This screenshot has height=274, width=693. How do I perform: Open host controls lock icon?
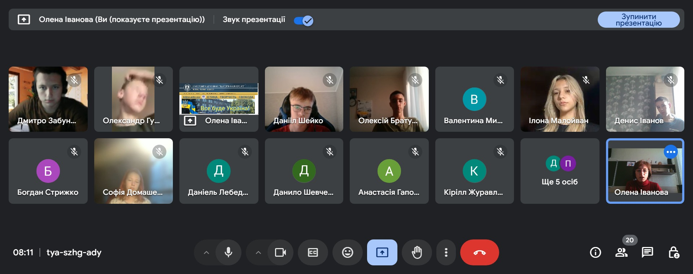pos(674,252)
